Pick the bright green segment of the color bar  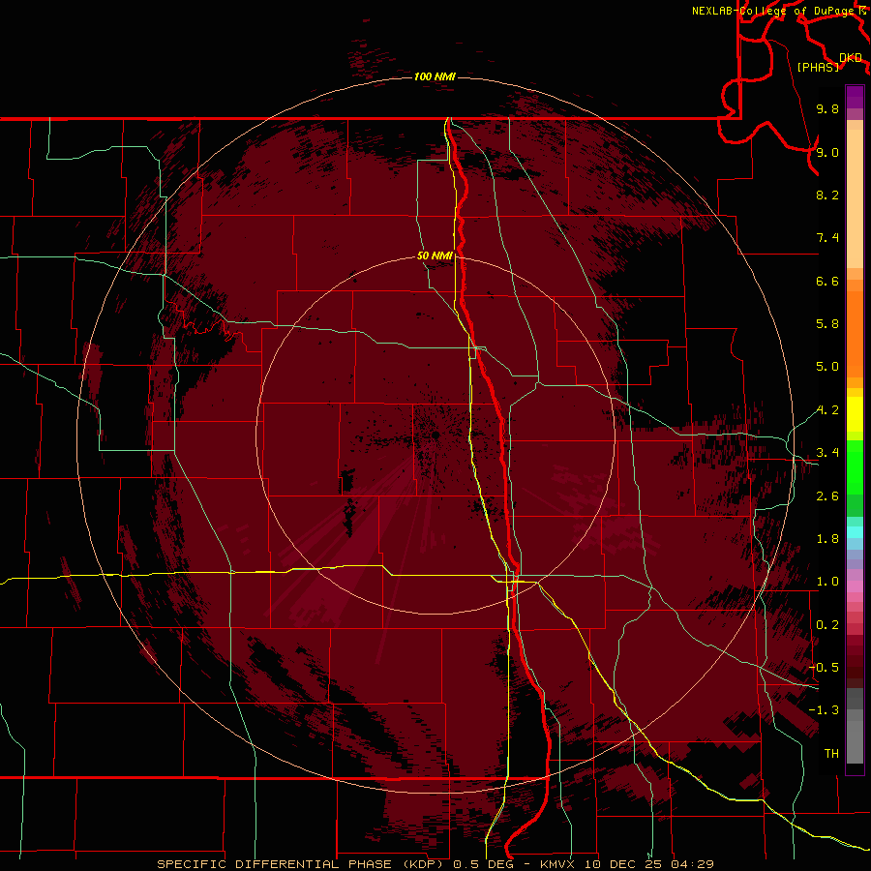pyautogui.click(x=855, y=466)
